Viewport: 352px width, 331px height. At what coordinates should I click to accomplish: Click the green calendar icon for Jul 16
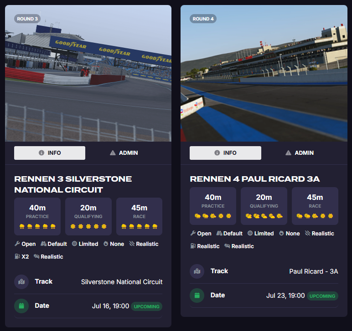coord(21,306)
